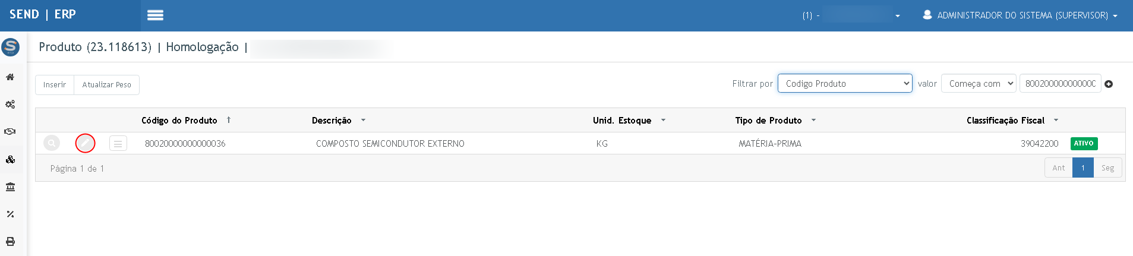
Task: Click the Atualizar Peso button
Action: pyautogui.click(x=106, y=85)
